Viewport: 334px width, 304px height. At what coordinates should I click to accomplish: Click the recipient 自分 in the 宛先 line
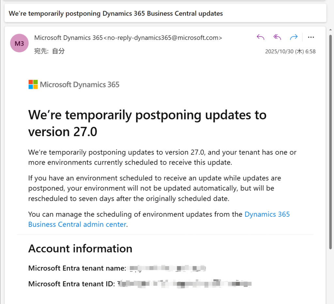click(x=58, y=51)
